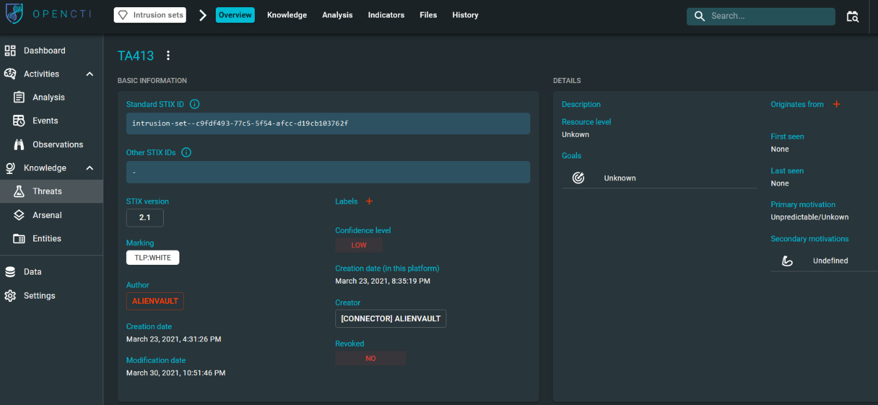
Task: Click the Threats flask icon
Action: [19, 191]
